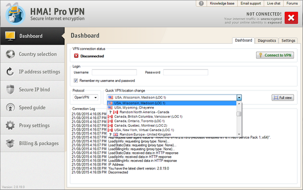Select Canada, Ontario, Toronto (LOC 1)
303x190 pixels.
click(172, 121)
